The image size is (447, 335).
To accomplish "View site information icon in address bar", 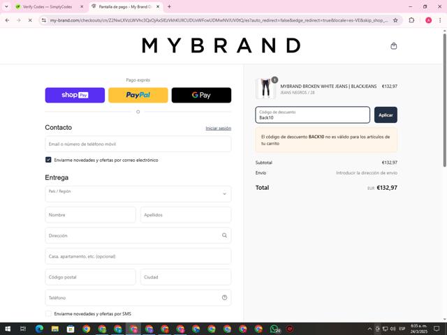I will point(43,20).
